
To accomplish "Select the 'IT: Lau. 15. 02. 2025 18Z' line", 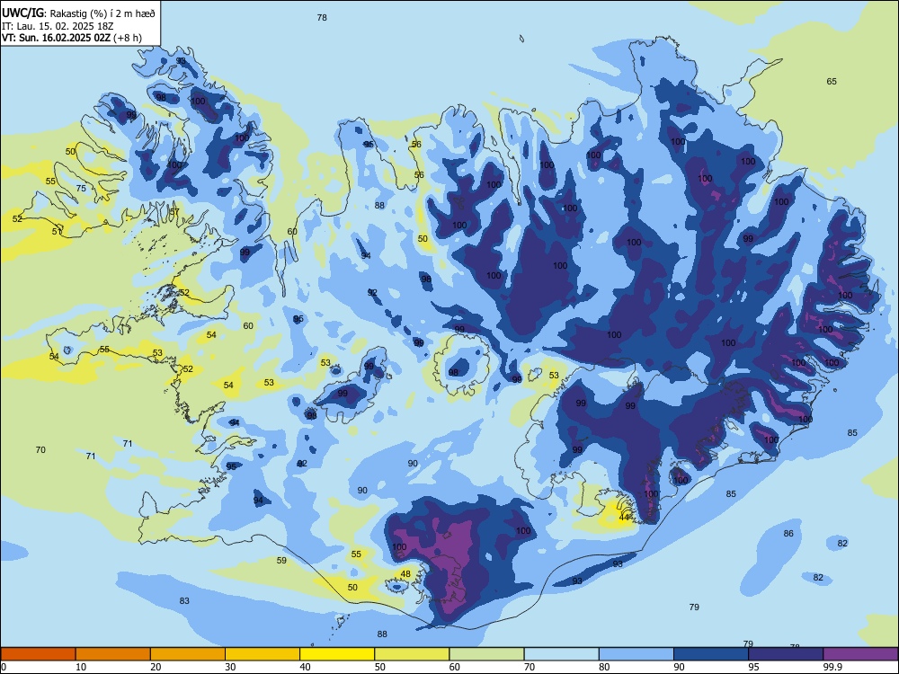I will [59, 26].
